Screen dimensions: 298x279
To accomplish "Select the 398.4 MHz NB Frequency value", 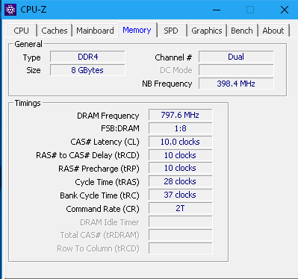I will (x=236, y=84).
